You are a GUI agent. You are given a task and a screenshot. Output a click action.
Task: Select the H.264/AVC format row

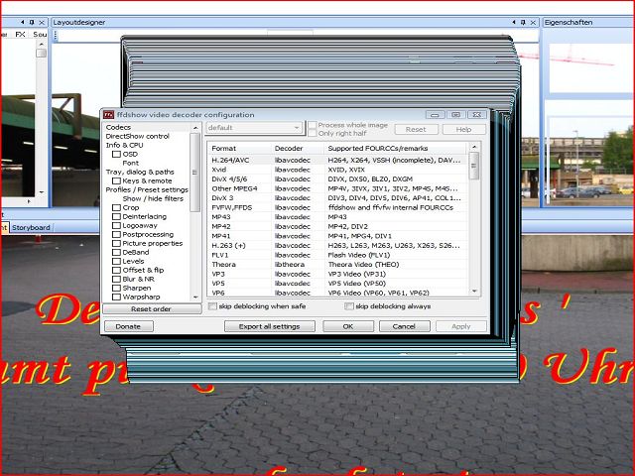click(x=230, y=160)
